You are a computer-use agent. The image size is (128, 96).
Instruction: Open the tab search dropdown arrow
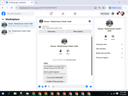(2, 3)
